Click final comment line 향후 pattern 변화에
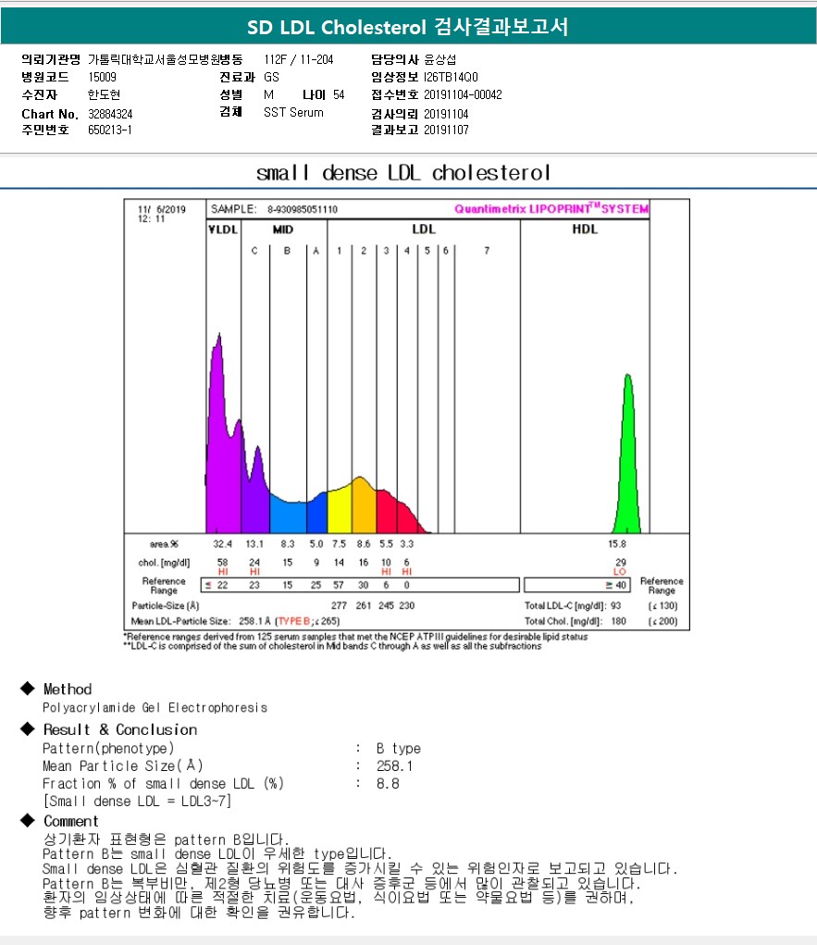This screenshot has width=817, height=945. point(199,913)
